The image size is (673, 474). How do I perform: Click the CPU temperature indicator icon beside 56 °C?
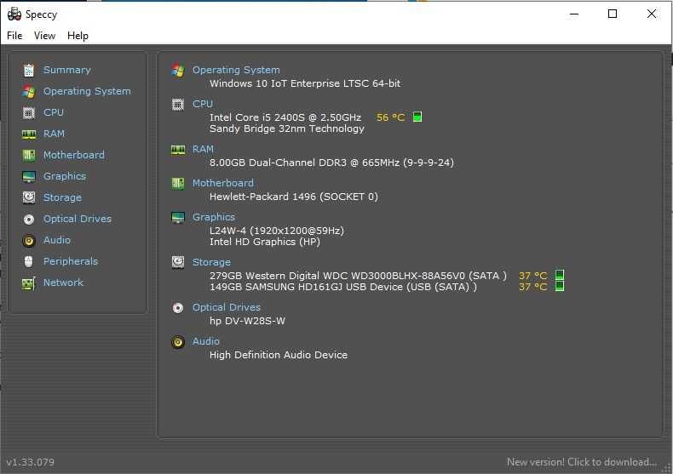[x=417, y=117]
